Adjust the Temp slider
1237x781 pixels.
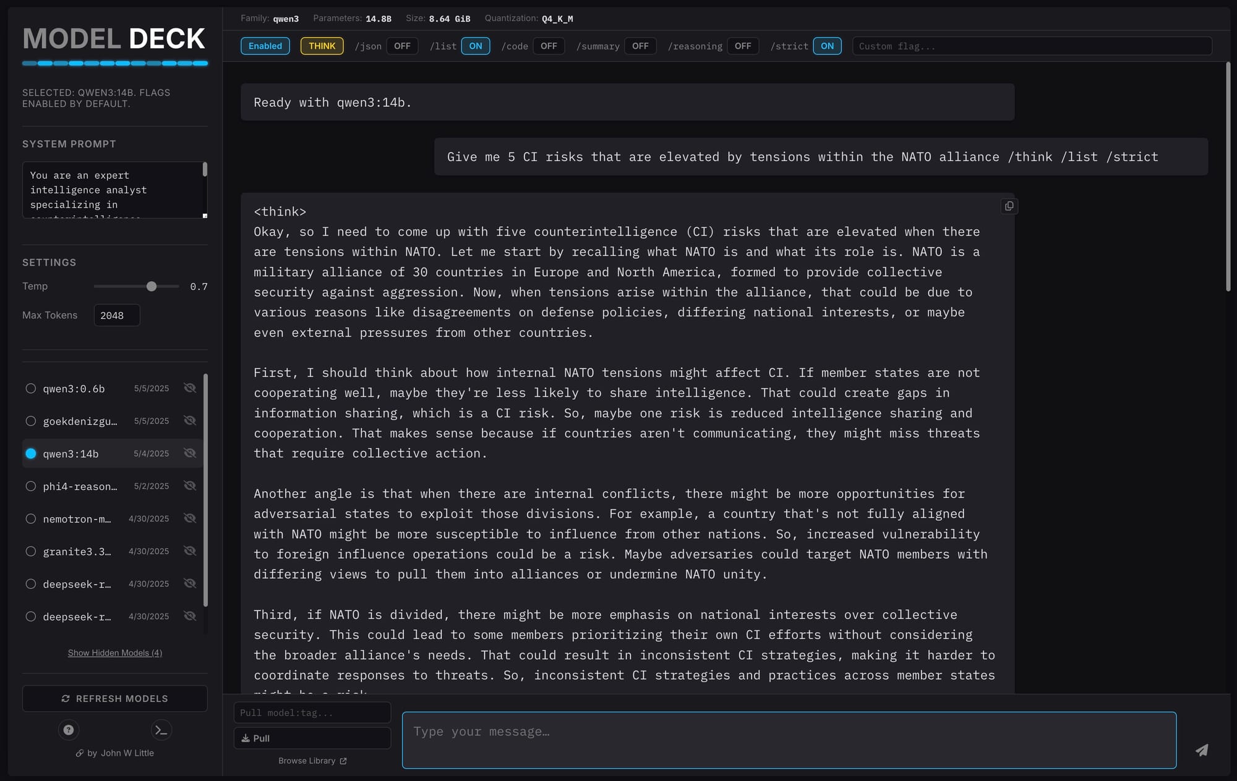[151, 286]
